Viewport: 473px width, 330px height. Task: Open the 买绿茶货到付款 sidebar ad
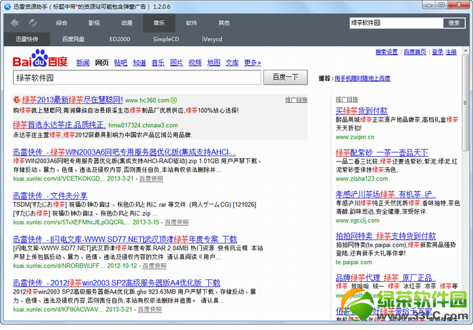coord(362,111)
